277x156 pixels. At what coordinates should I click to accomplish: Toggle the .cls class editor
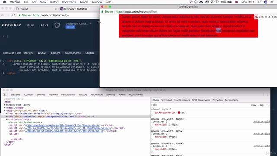(x=261, y=105)
